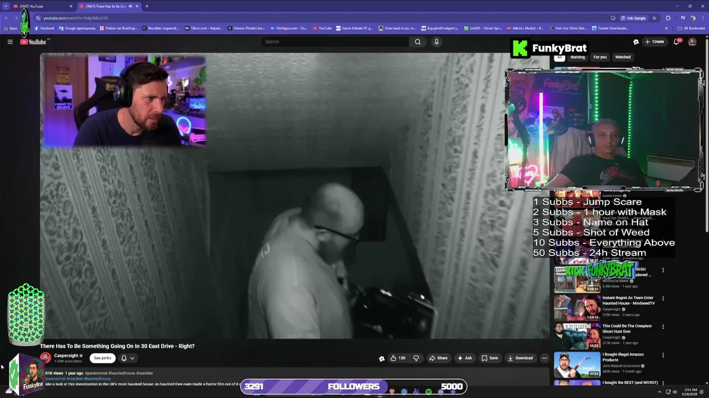The height and width of the screenshot is (398, 709).
Task: Open the Creepiest Ghost Hunt Ever thumbnail
Action: 577,336
